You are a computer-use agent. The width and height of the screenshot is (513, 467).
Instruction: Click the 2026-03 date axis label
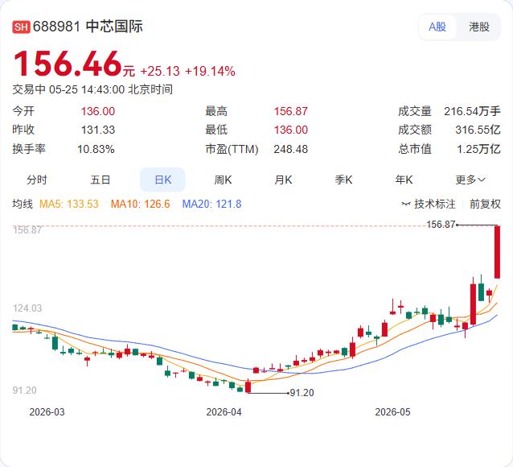(x=47, y=412)
